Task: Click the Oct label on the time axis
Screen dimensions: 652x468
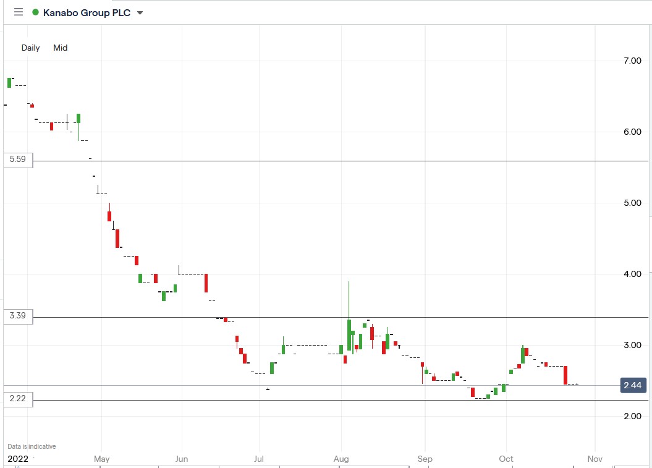Action: pyautogui.click(x=505, y=459)
